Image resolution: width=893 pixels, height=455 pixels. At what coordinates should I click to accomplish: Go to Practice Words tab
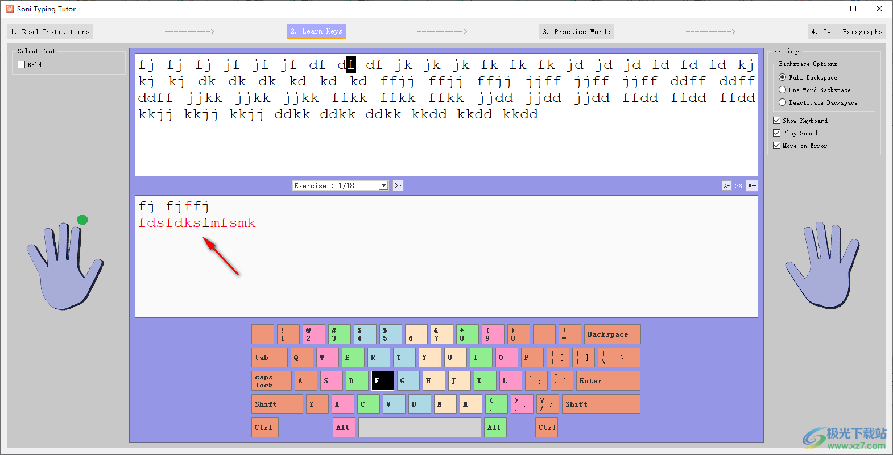click(576, 32)
